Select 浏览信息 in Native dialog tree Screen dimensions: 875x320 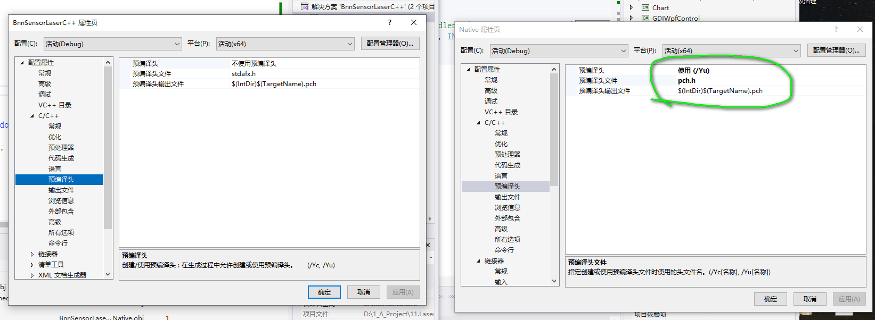(x=508, y=208)
